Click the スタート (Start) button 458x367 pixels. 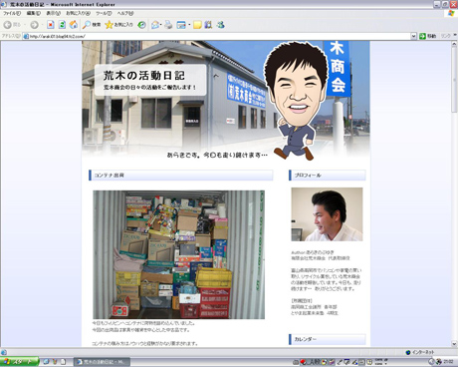(x=20, y=362)
